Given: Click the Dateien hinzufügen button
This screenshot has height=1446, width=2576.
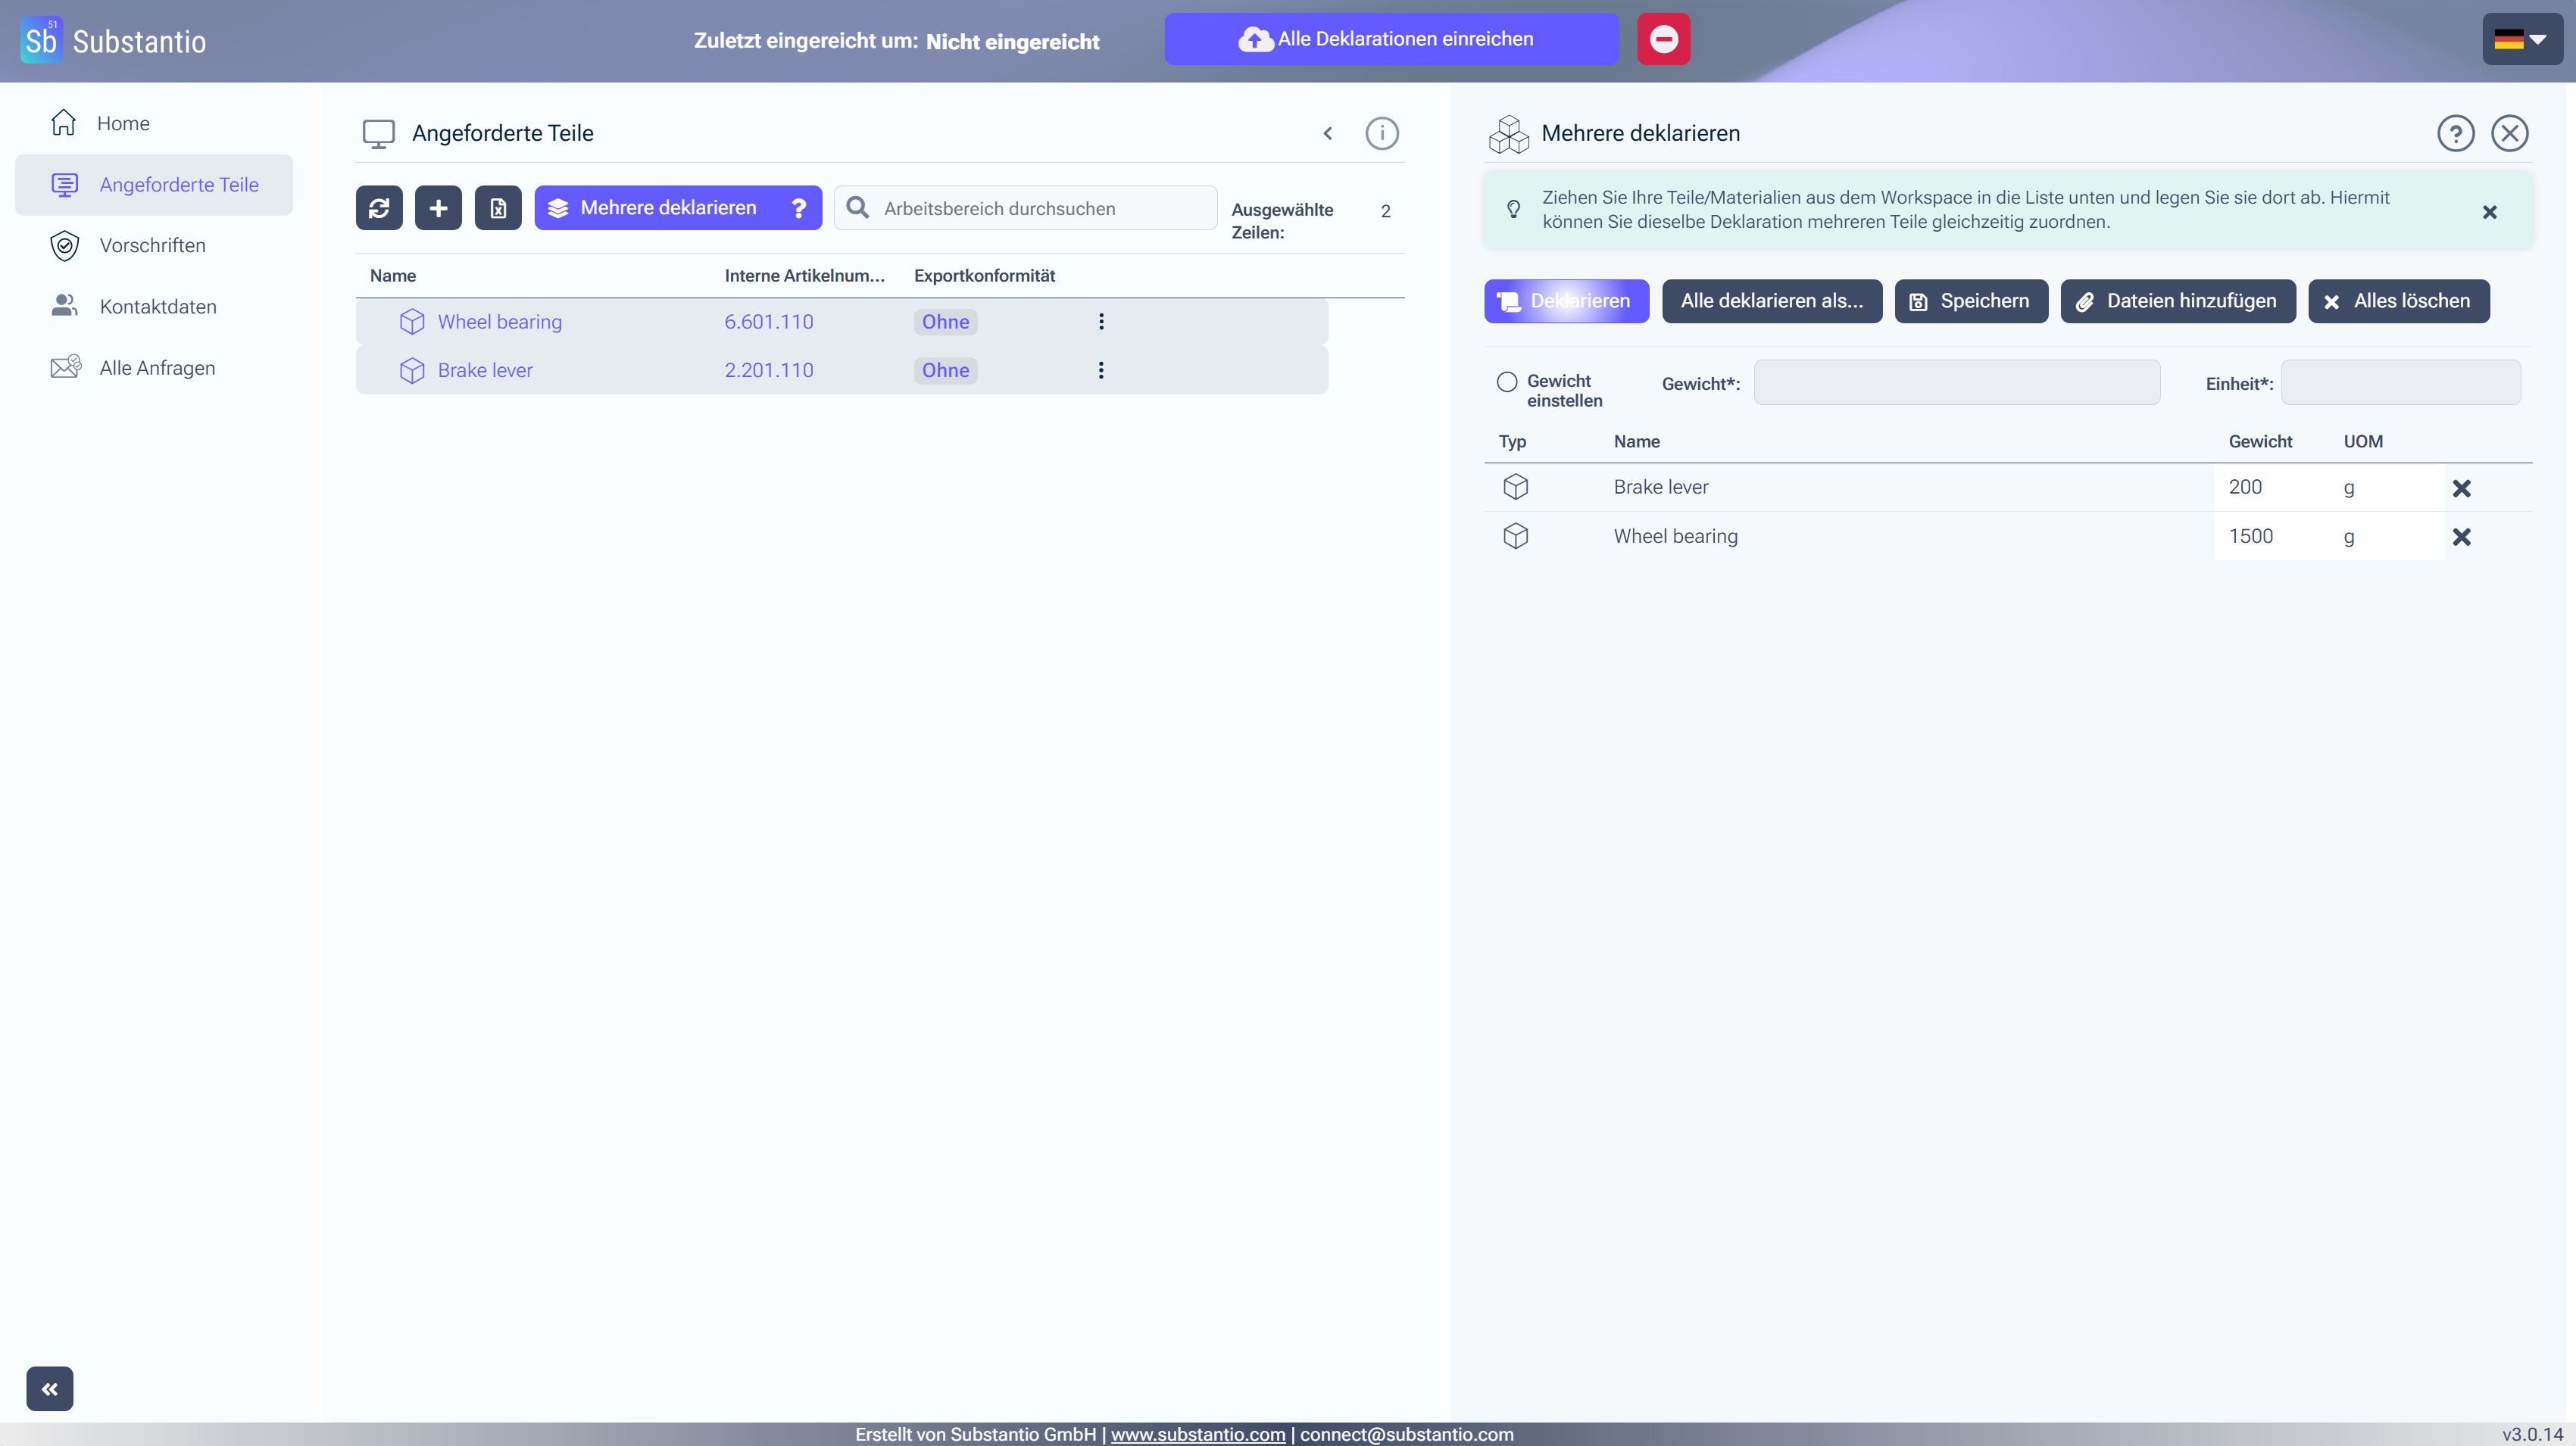Looking at the screenshot, I should pyautogui.click(x=2177, y=301).
